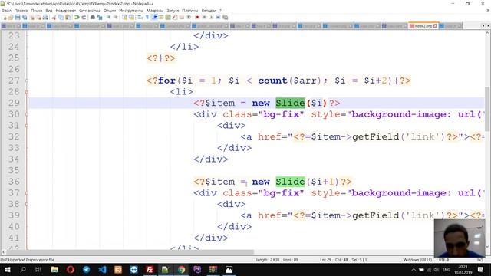Toggle synchronized horizontal scrolling
The height and width of the screenshot is (276, 491).
pyautogui.click(x=131, y=17)
